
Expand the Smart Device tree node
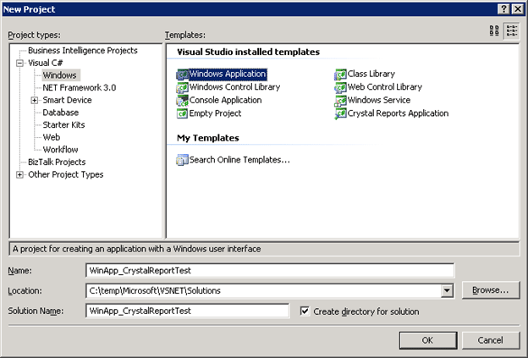[x=35, y=100]
